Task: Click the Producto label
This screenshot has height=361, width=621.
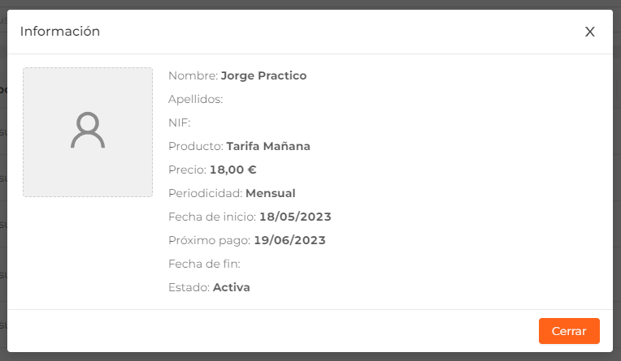Action: [x=196, y=146]
